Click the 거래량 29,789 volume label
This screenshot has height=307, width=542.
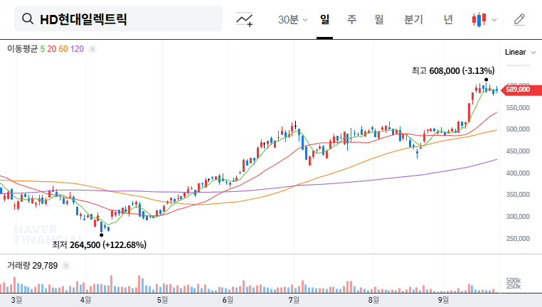[33, 266]
